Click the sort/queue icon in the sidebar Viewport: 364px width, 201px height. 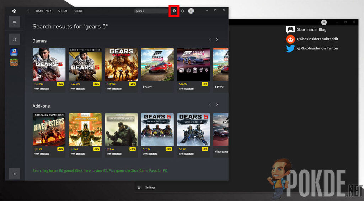[x=14, y=40]
